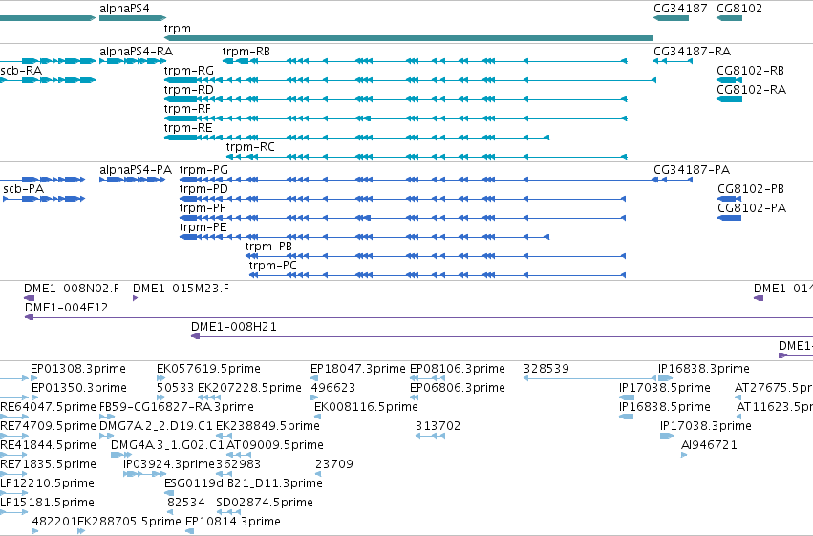This screenshot has height=536, width=813.
Task: Click EST label IP17038.5prime
Action: pos(665,388)
